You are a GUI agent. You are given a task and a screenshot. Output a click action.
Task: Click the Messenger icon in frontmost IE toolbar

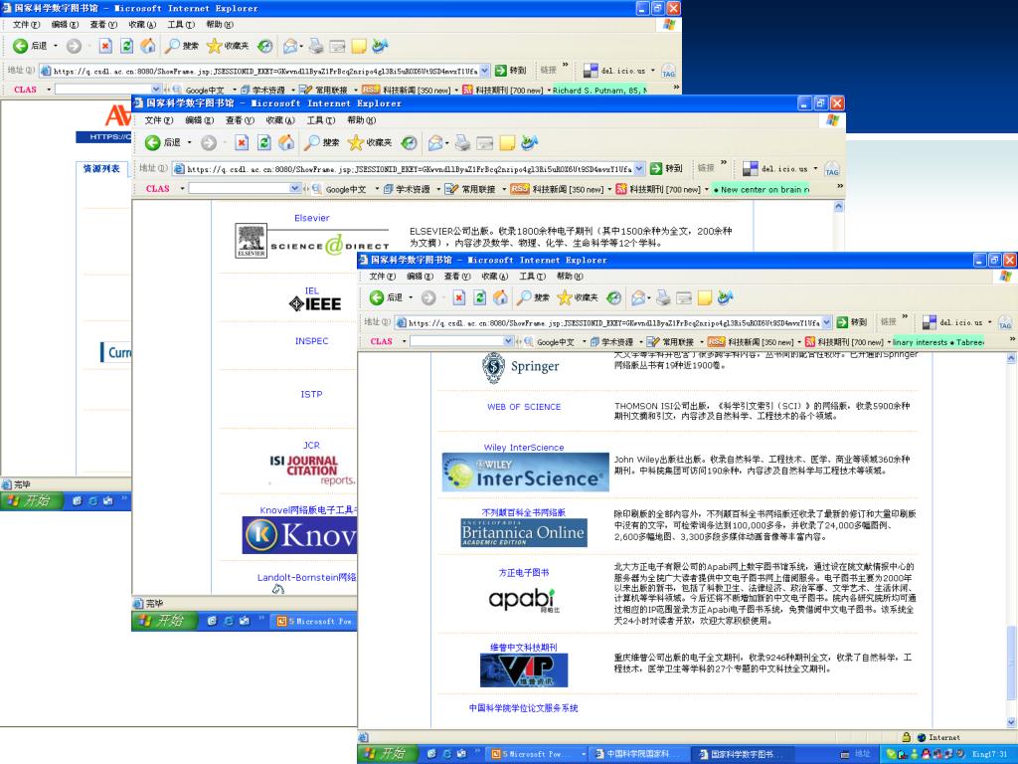[x=725, y=297]
